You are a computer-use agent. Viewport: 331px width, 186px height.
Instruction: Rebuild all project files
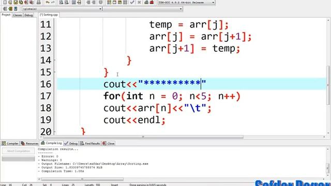pyautogui.click(x=125, y=2)
